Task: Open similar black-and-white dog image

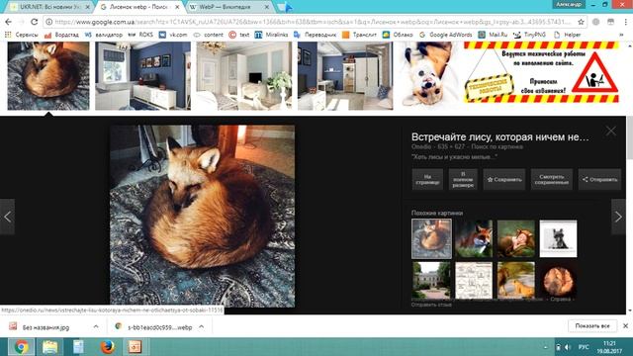Action: (x=558, y=238)
